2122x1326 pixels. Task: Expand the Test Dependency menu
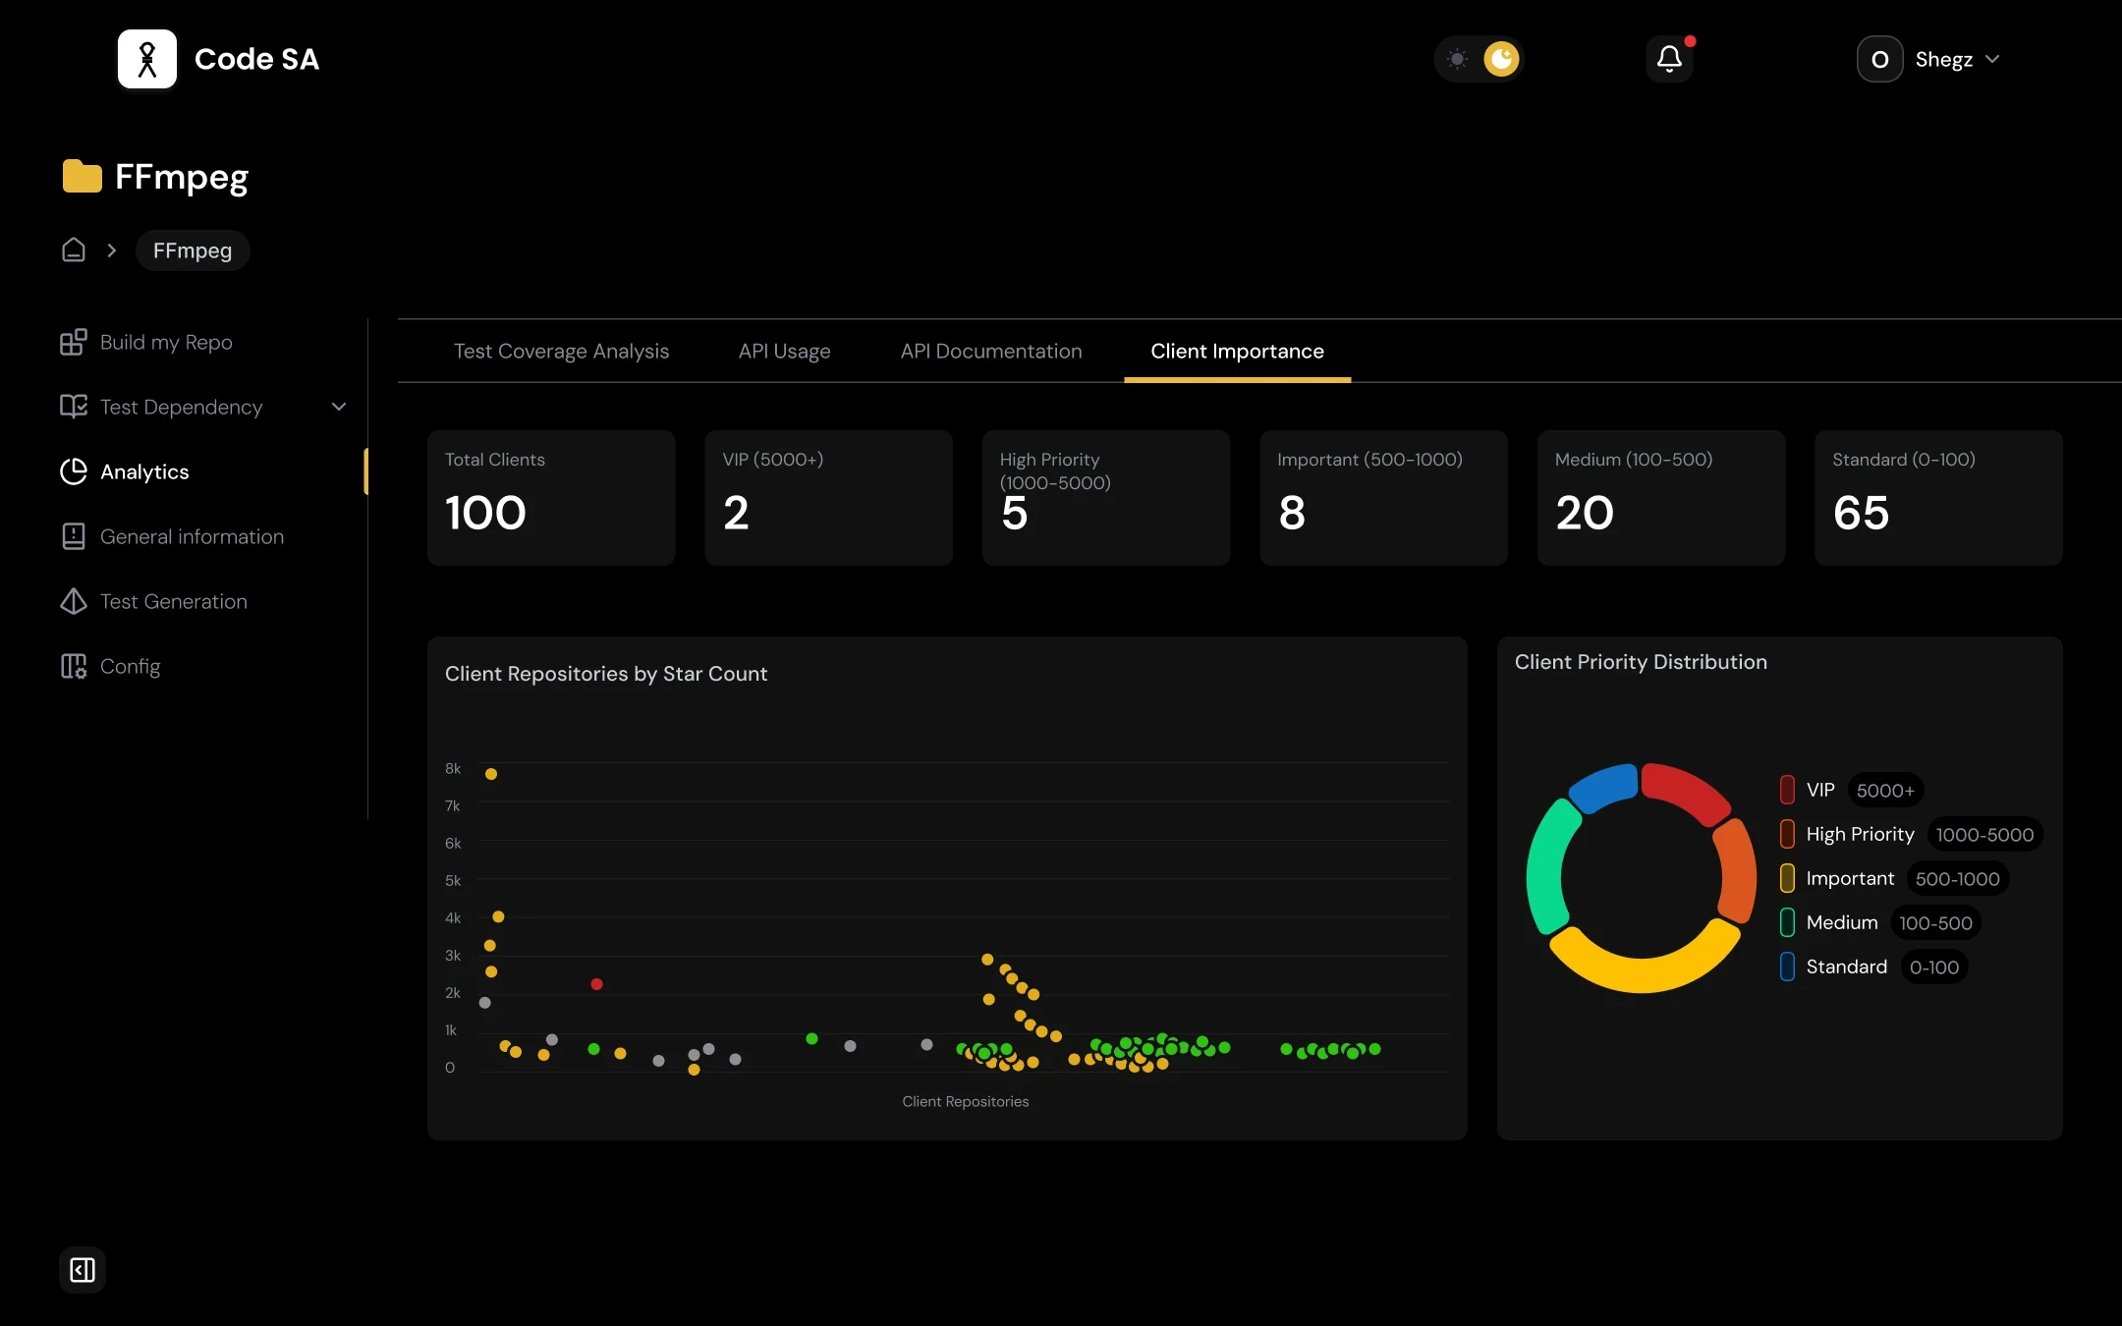point(339,406)
